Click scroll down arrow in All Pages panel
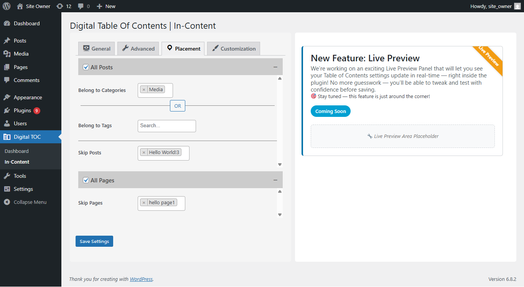 coord(280,215)
